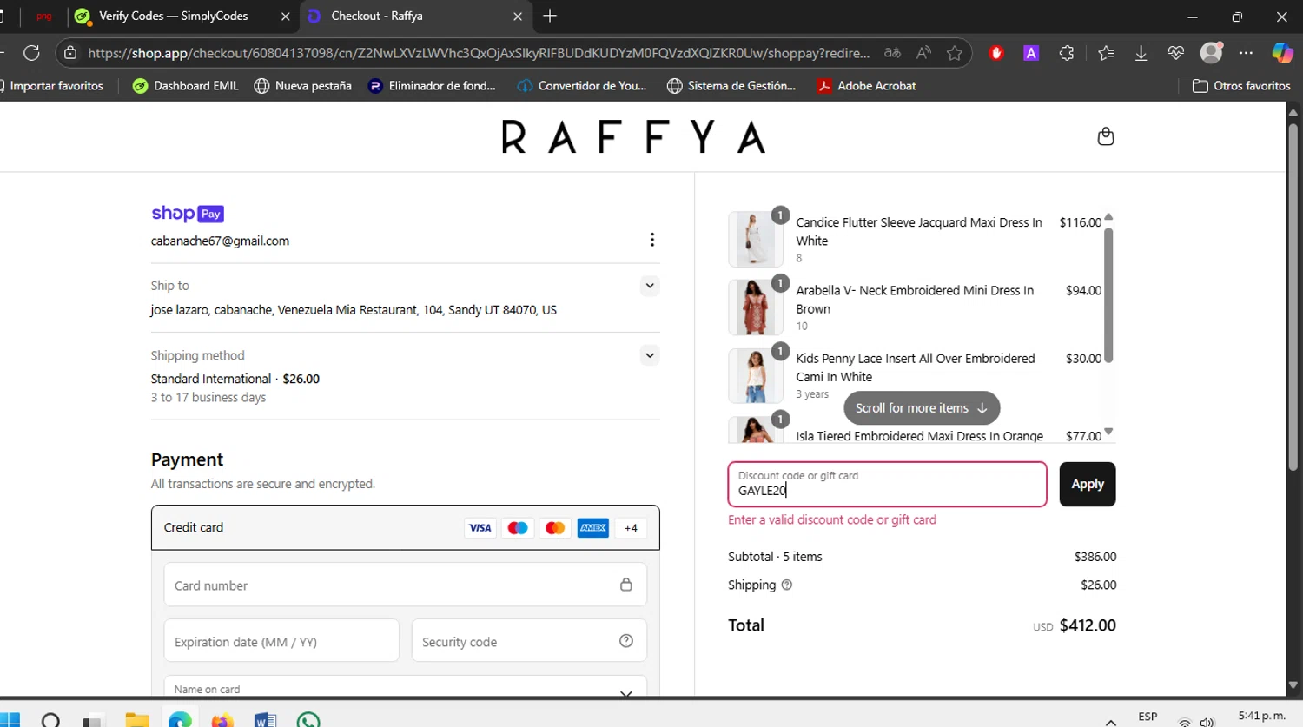Click the site info lock icon in address bar
1303x727 pixels.
pyautogui.click(x=71, y=53)
